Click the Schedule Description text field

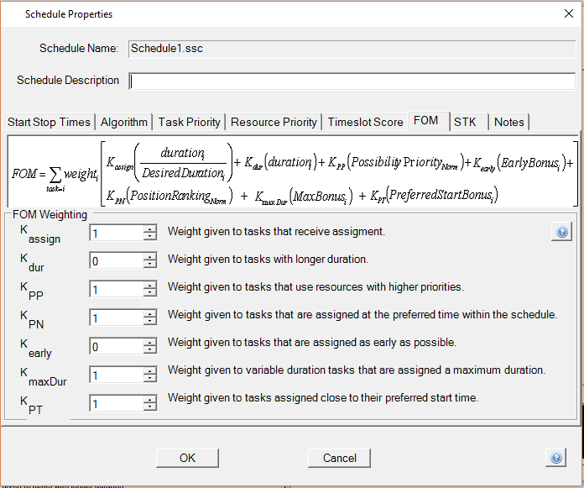click(352, 81)
